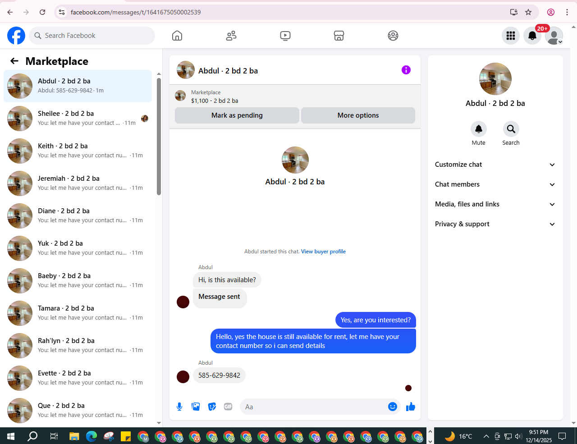The image size is (577, 444).
Task: Record a voice clip with microphone icon
Action: (x=179, y=407)
